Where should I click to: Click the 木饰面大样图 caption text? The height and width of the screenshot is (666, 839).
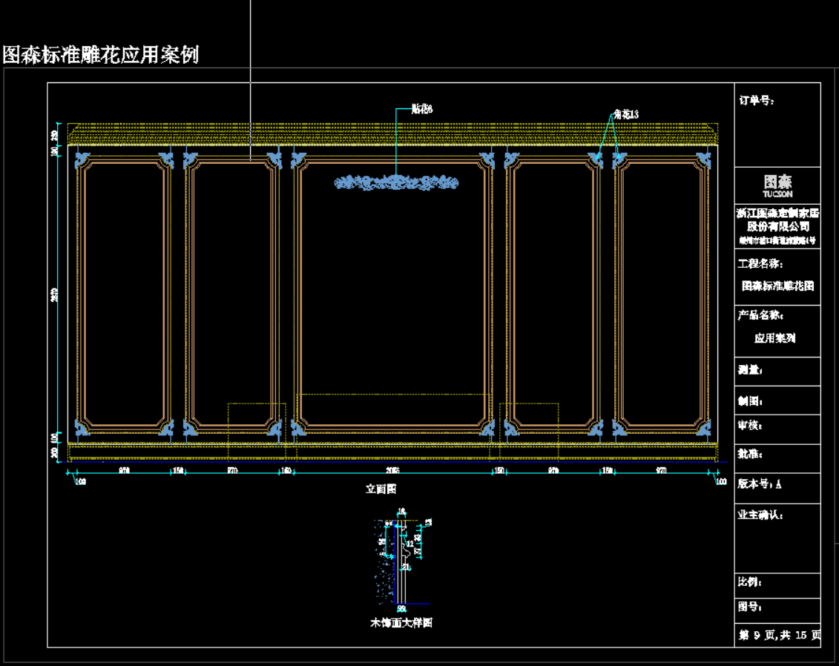pos(401,623)
